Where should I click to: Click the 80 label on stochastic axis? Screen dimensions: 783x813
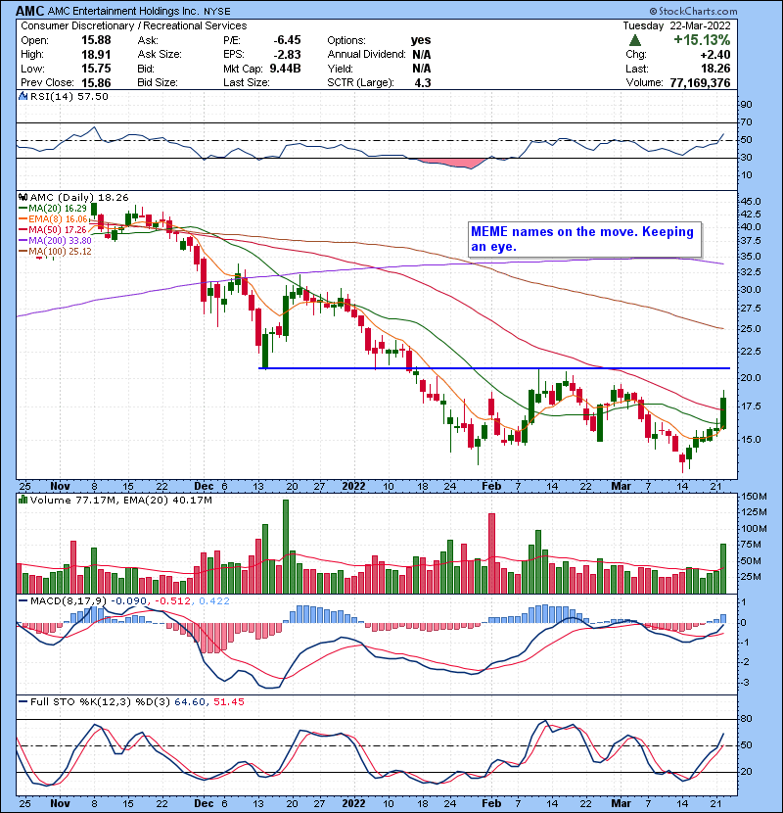click(x=747, y=719)
